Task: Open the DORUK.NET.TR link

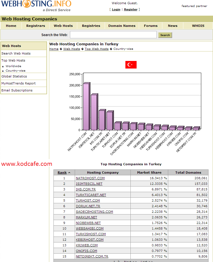Action: (88, 206)
